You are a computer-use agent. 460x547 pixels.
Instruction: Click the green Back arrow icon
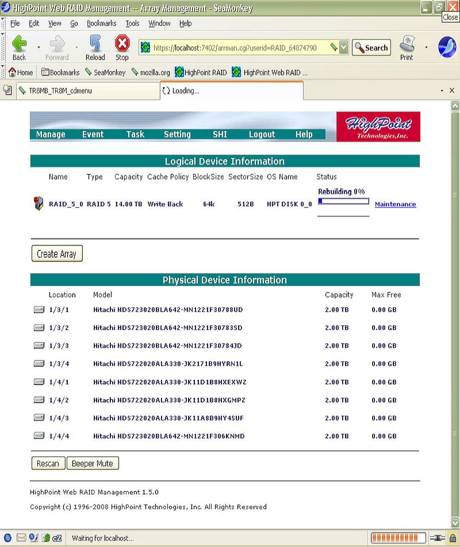[x=19, y=43]
